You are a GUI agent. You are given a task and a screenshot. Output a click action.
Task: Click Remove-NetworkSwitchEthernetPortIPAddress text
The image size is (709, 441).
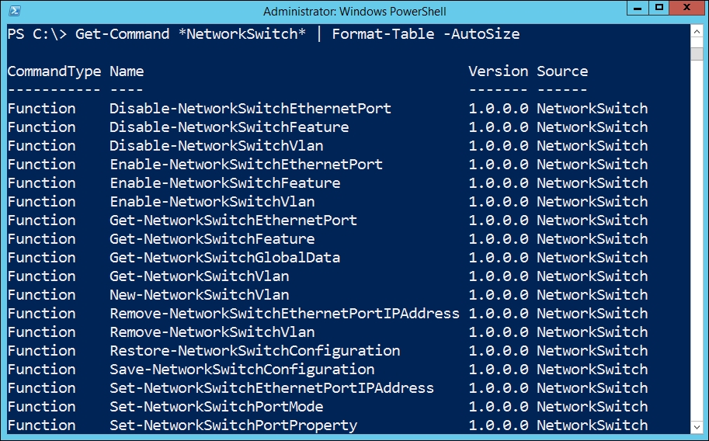coord(284,314)
